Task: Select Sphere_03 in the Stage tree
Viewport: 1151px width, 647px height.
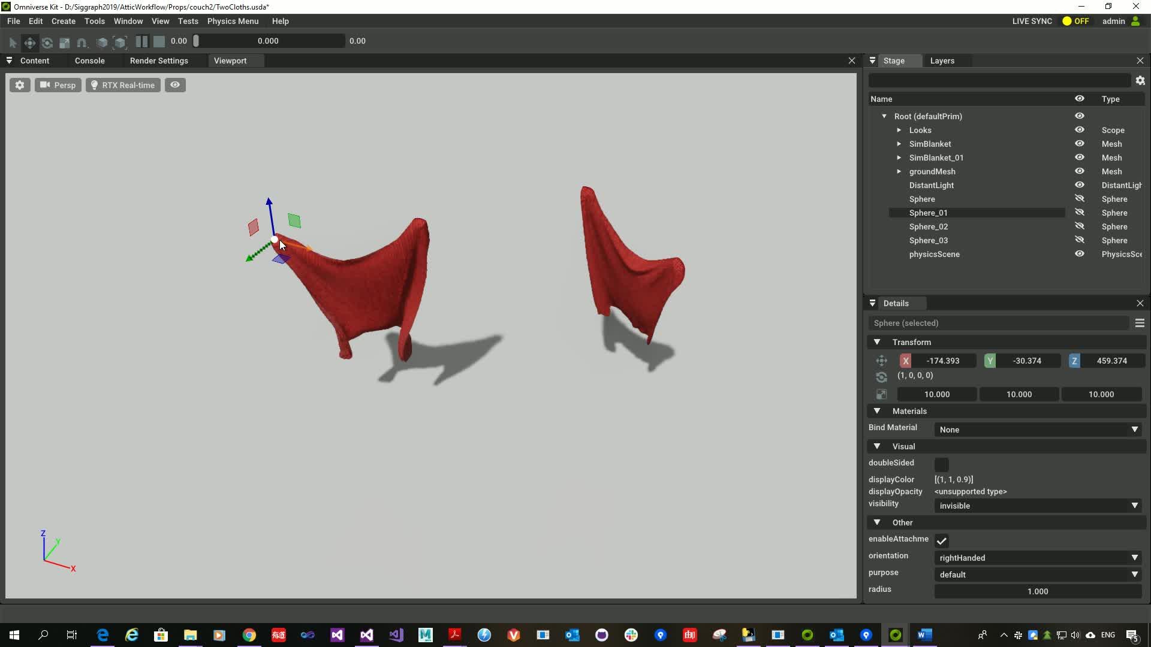Action: 928,240
